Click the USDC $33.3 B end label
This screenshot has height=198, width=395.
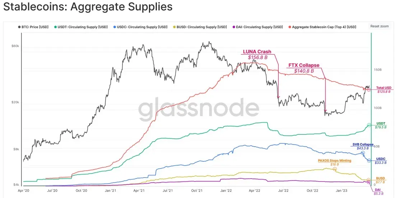tap(381, 161)
